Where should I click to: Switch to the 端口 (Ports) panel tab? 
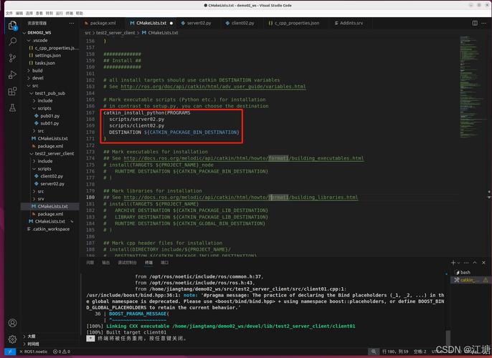(x=165, y=263)
